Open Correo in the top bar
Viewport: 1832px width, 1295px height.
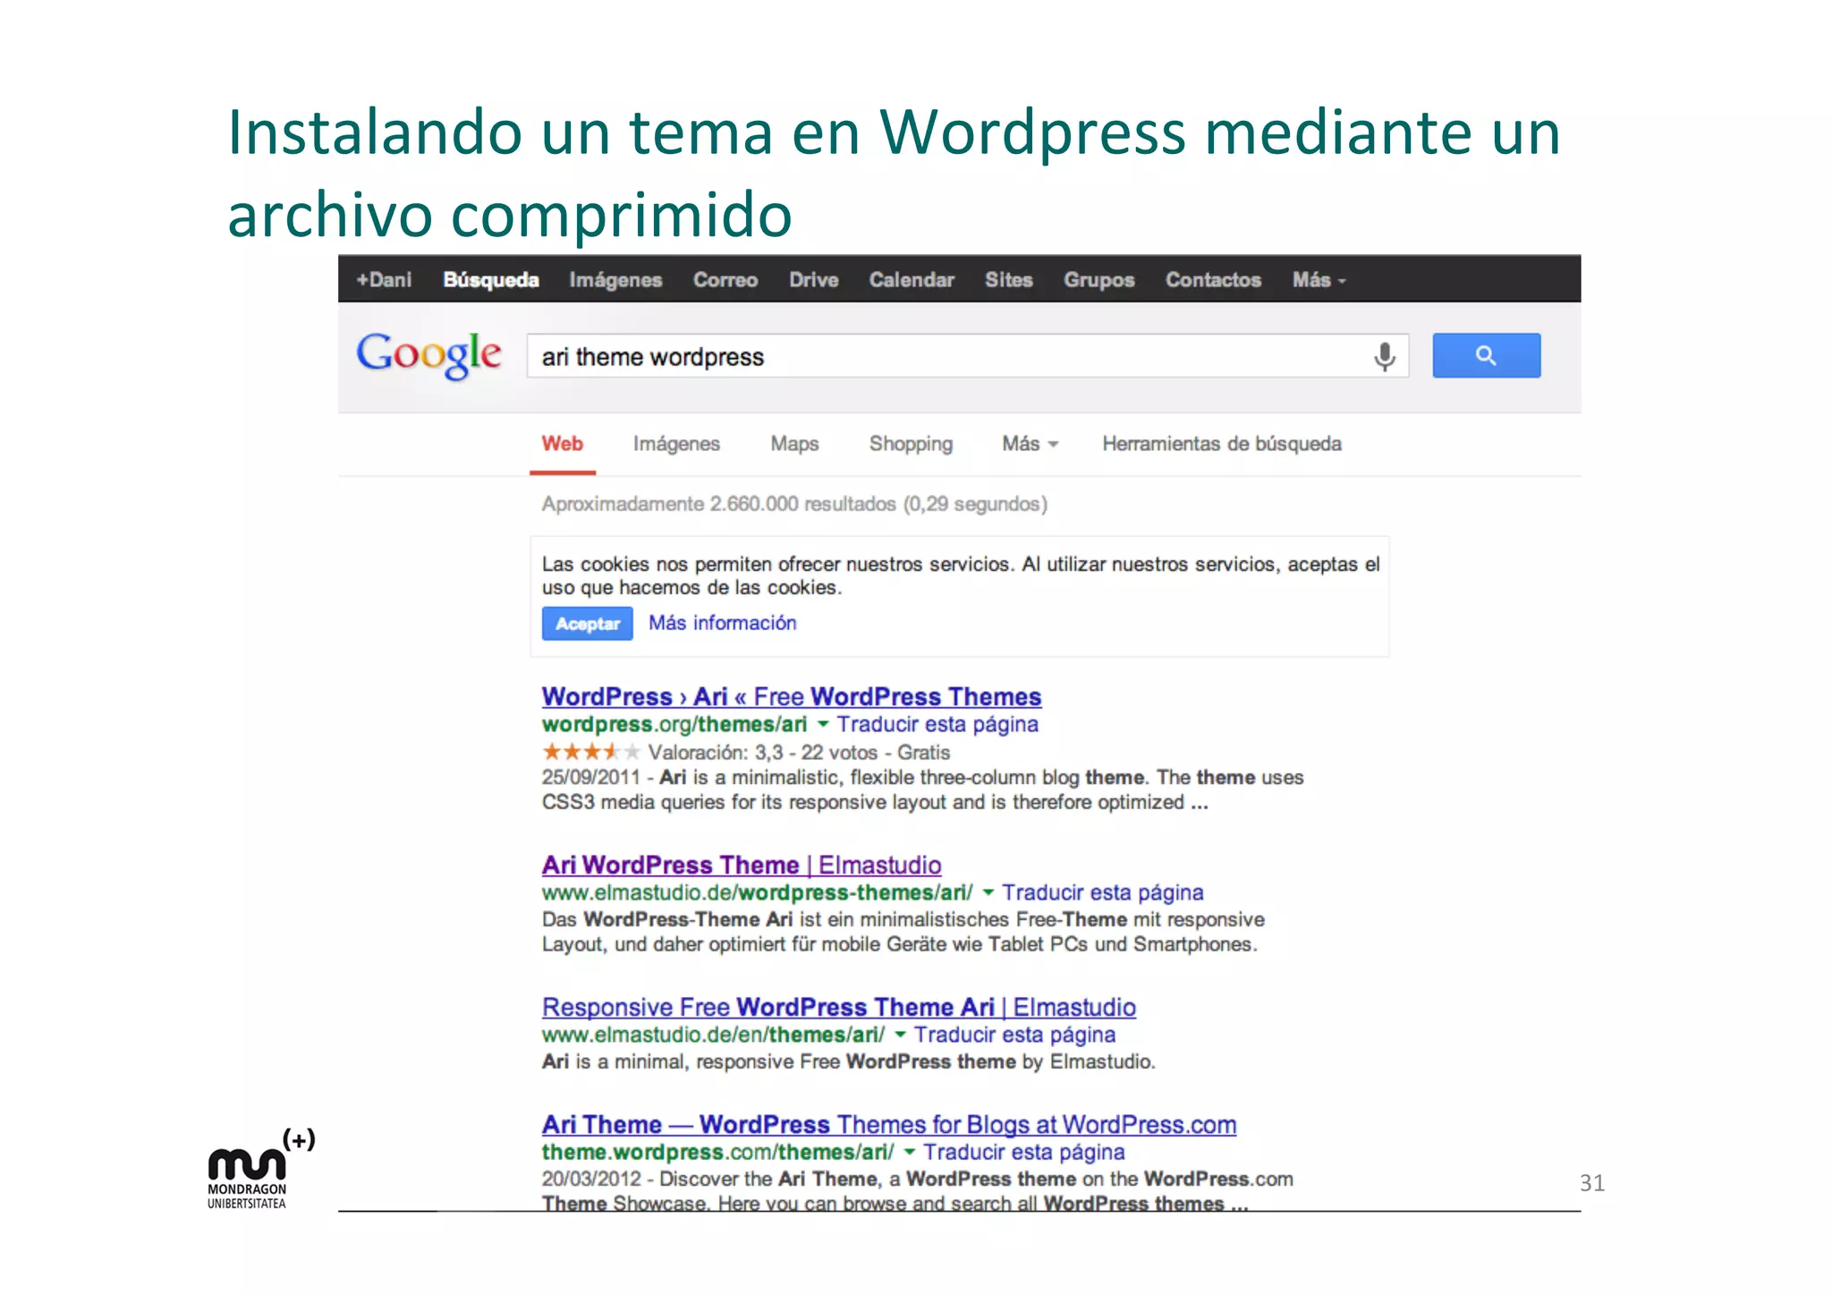[725, 280]
